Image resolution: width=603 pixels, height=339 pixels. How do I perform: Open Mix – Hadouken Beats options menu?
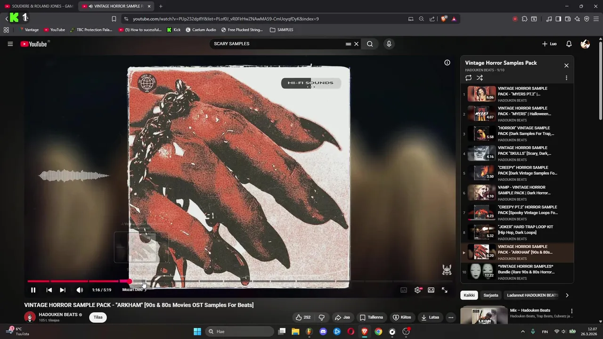(x=572, y=311)
